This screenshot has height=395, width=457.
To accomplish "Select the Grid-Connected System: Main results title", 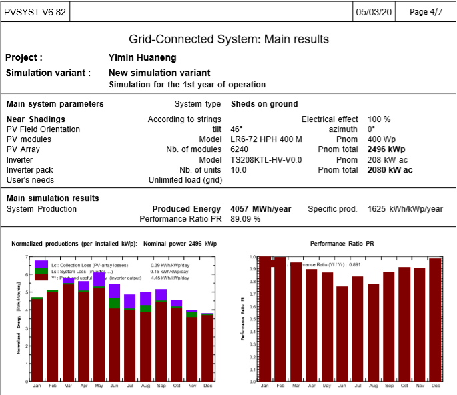I will pos(228,39).
